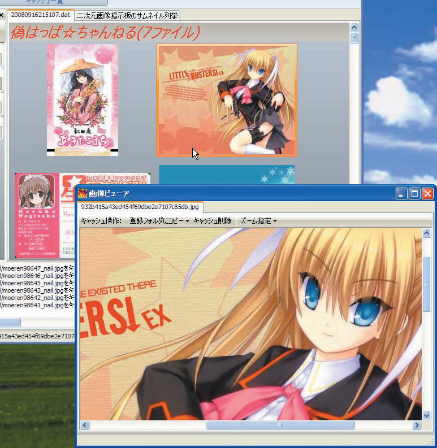Viewport: 437px width, 448px height.
Task: Click the x close button left of the tabs
Action: click(2, 15)
